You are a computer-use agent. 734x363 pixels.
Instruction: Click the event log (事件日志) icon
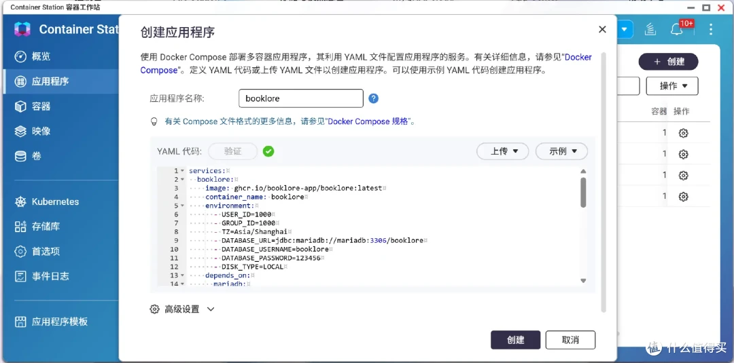tap(20, 276)
